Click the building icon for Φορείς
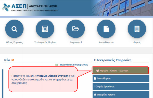Viewport: 153px width, 98px height. (137, 29)
